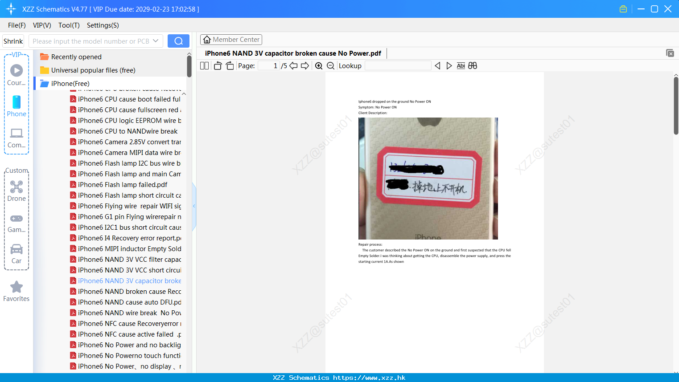Image resolution: width=679 pixels, height=382 pixels.
Task: Go to next page arrow
Action: (305, 66)
